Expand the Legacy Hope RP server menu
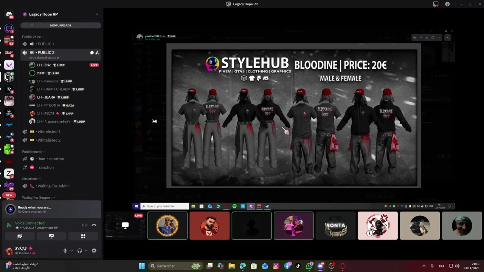 click(x=97, y=14)
